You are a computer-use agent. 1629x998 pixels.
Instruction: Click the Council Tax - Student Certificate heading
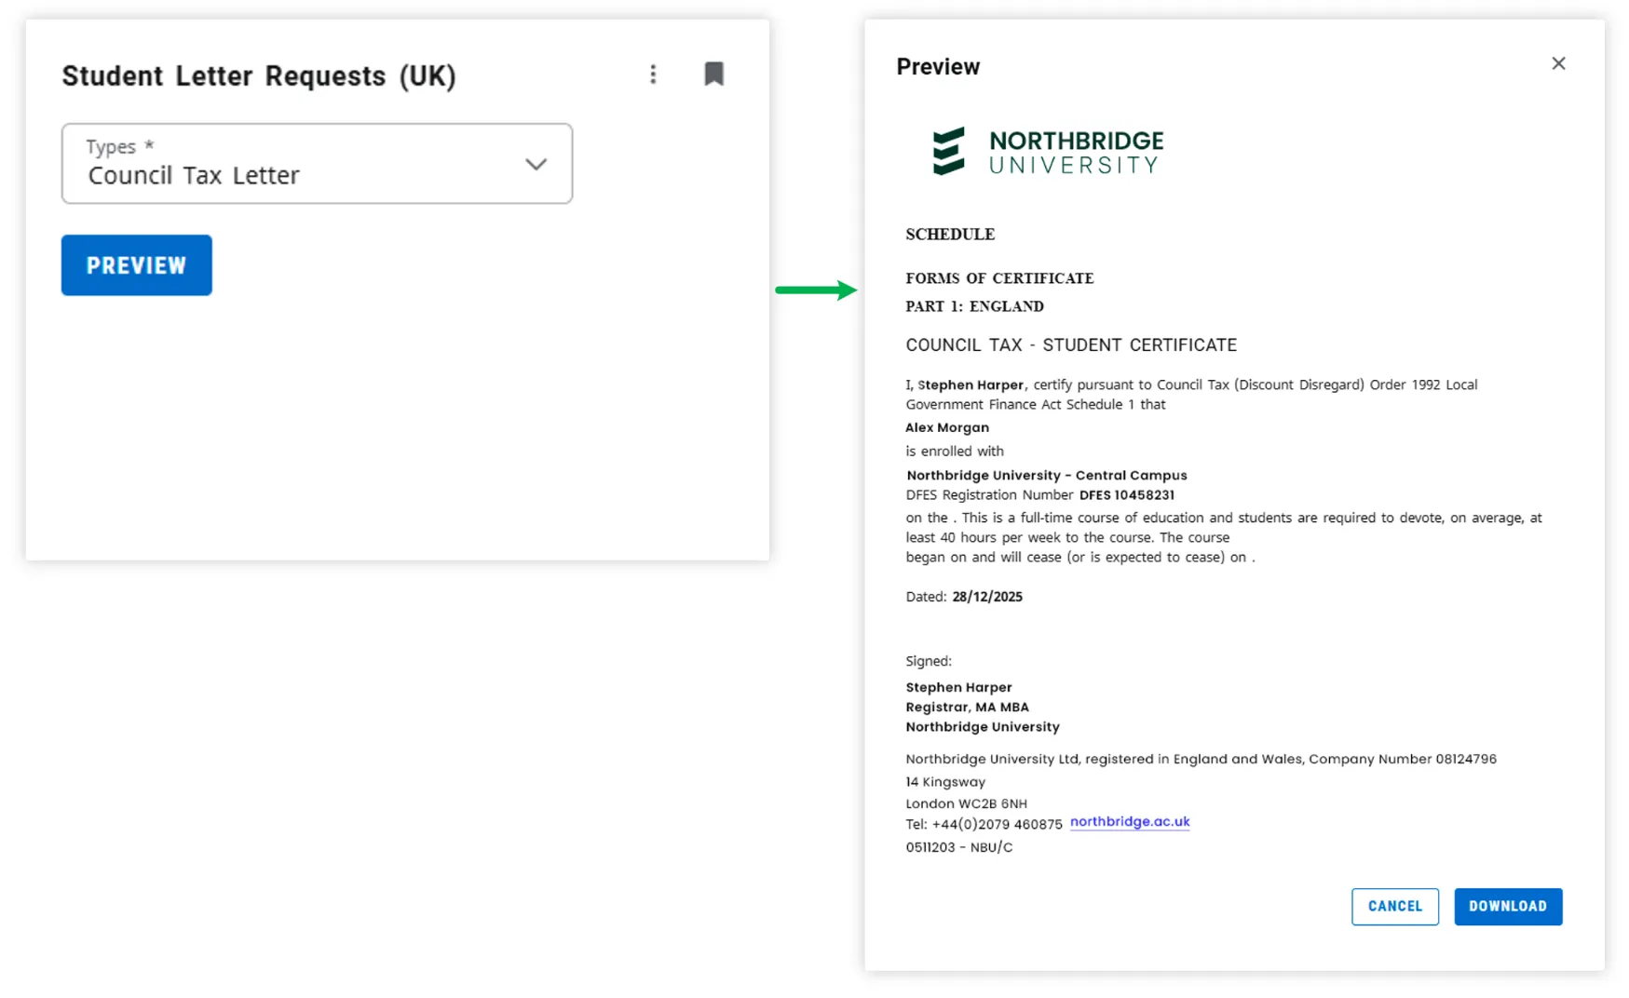[1071, 345]
